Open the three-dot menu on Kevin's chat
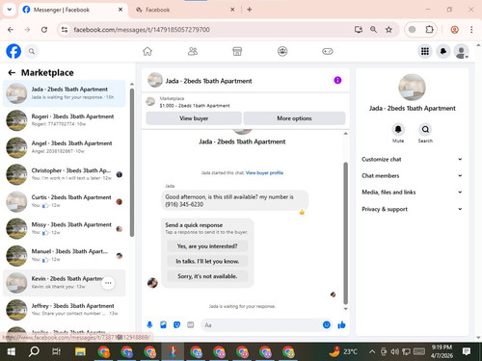 108,283
